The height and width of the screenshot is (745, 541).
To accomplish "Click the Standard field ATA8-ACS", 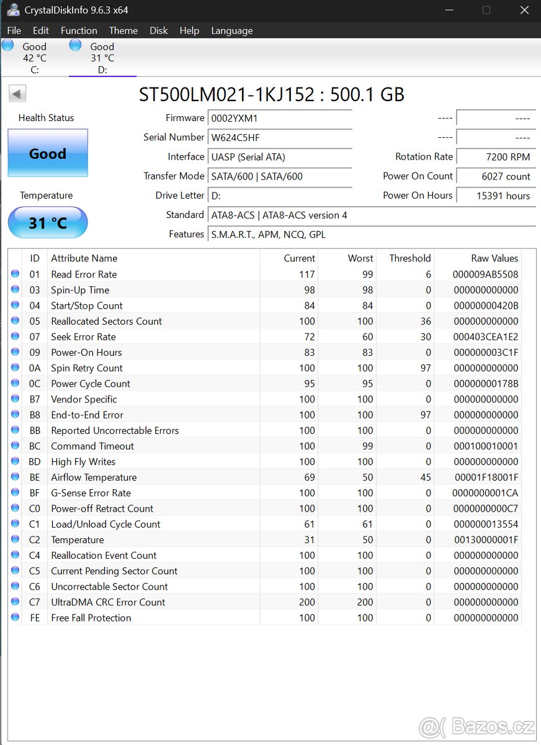I will [372, 215].
